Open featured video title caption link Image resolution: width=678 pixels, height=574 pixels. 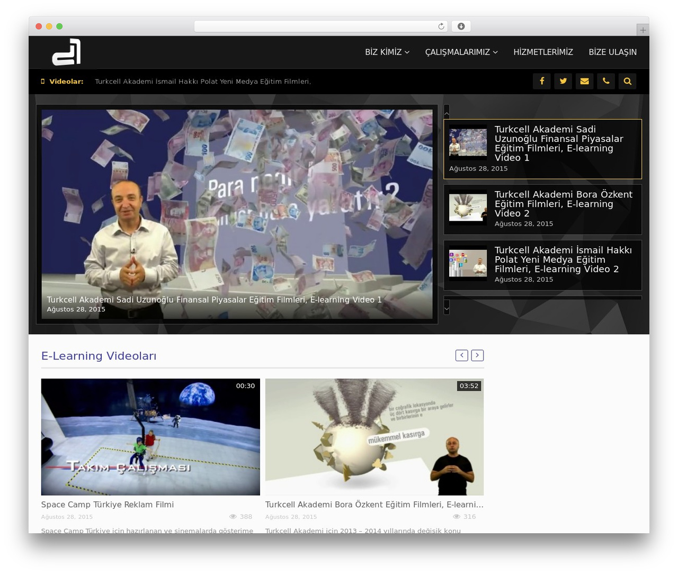click(x=214, y=300)
